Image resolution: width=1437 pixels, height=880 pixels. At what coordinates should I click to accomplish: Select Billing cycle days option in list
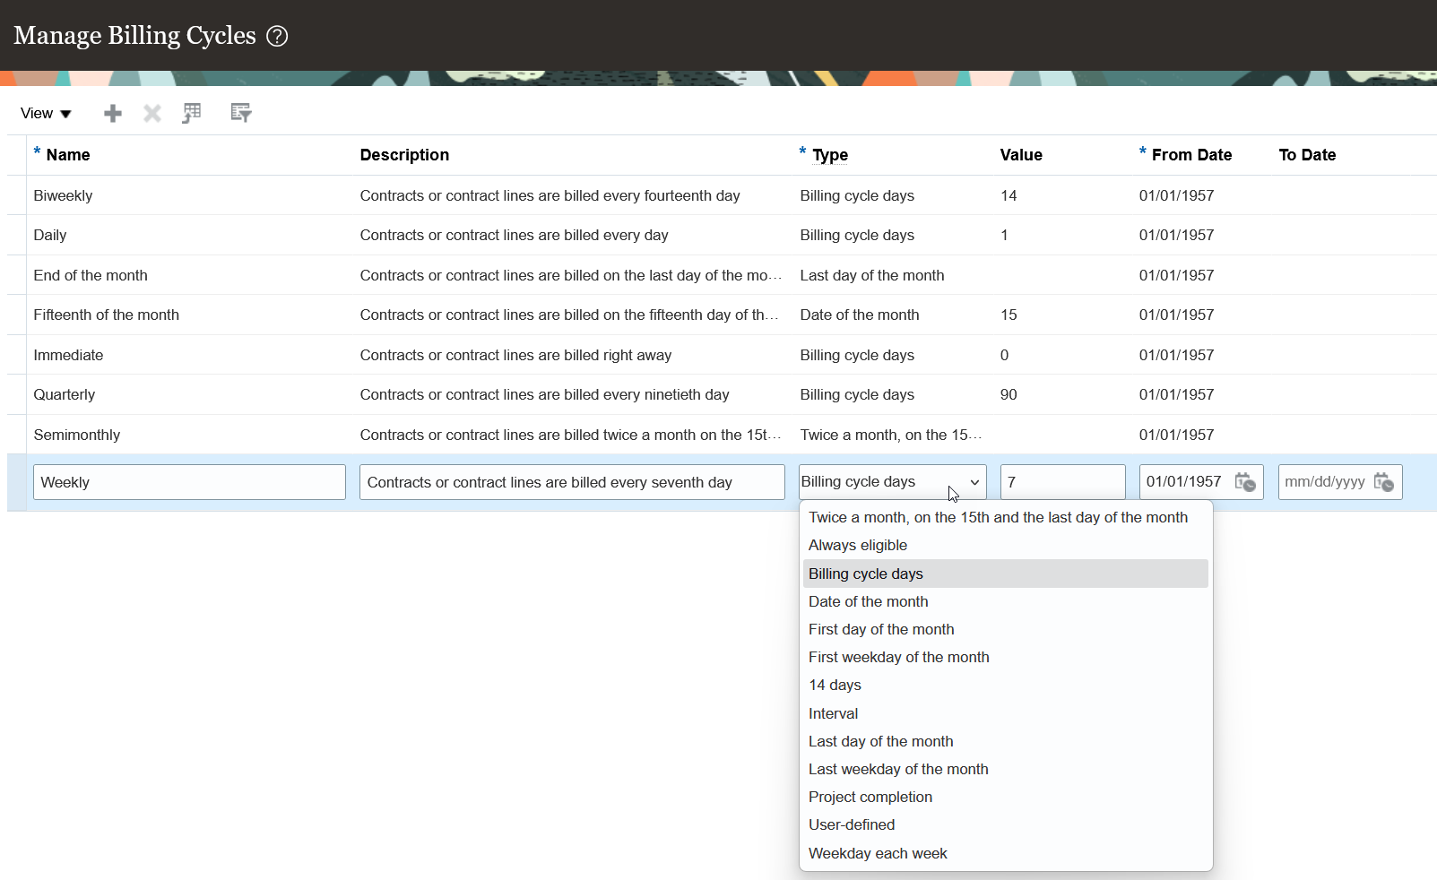tap(1006, 574)
